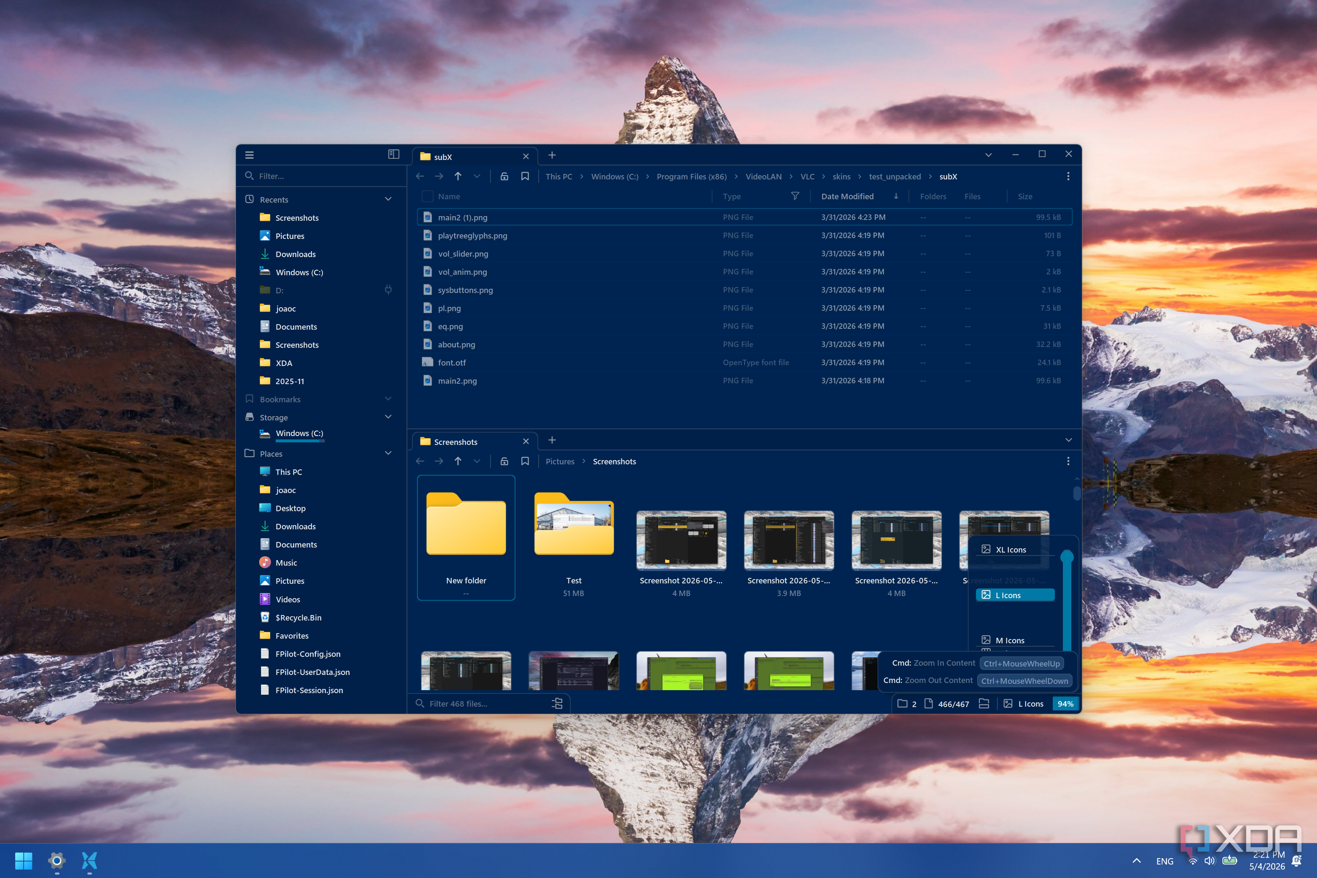Sort by the Date Modified column
This screenshot has height=878, width=1317.
click(x=847, y=197)
